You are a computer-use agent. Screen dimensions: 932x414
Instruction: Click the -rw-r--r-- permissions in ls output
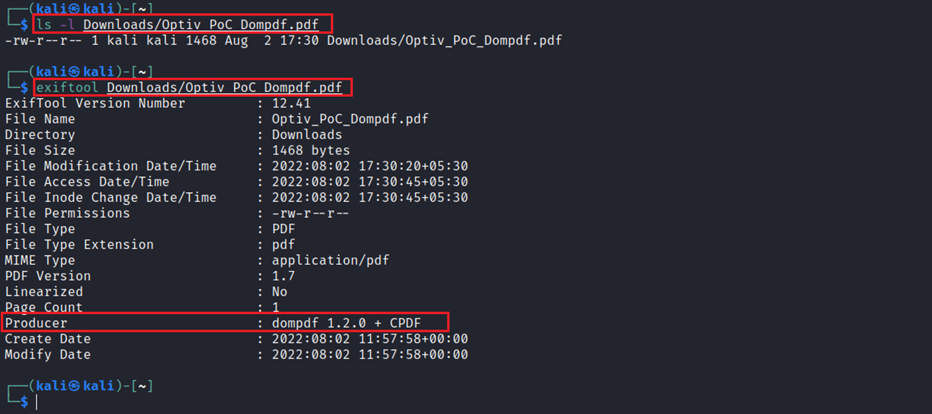point(44,41)
